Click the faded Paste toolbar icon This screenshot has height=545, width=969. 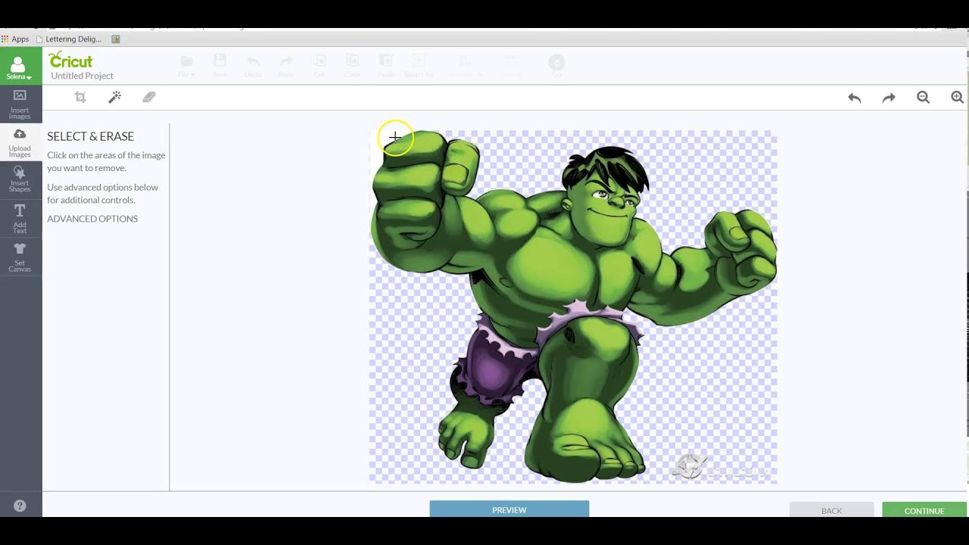[x=386, y=65]
